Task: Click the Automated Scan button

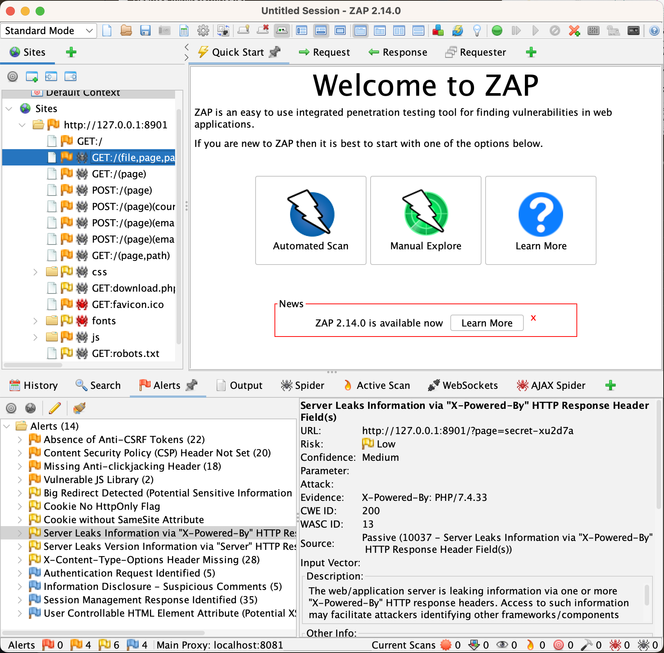Action: (310, 221)
